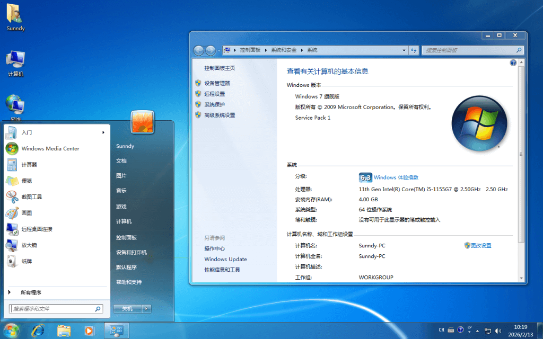Screen dimensions: 543x339
Task: Open Windows Explorer from the taskbar
Action: [x=64, y=331]
